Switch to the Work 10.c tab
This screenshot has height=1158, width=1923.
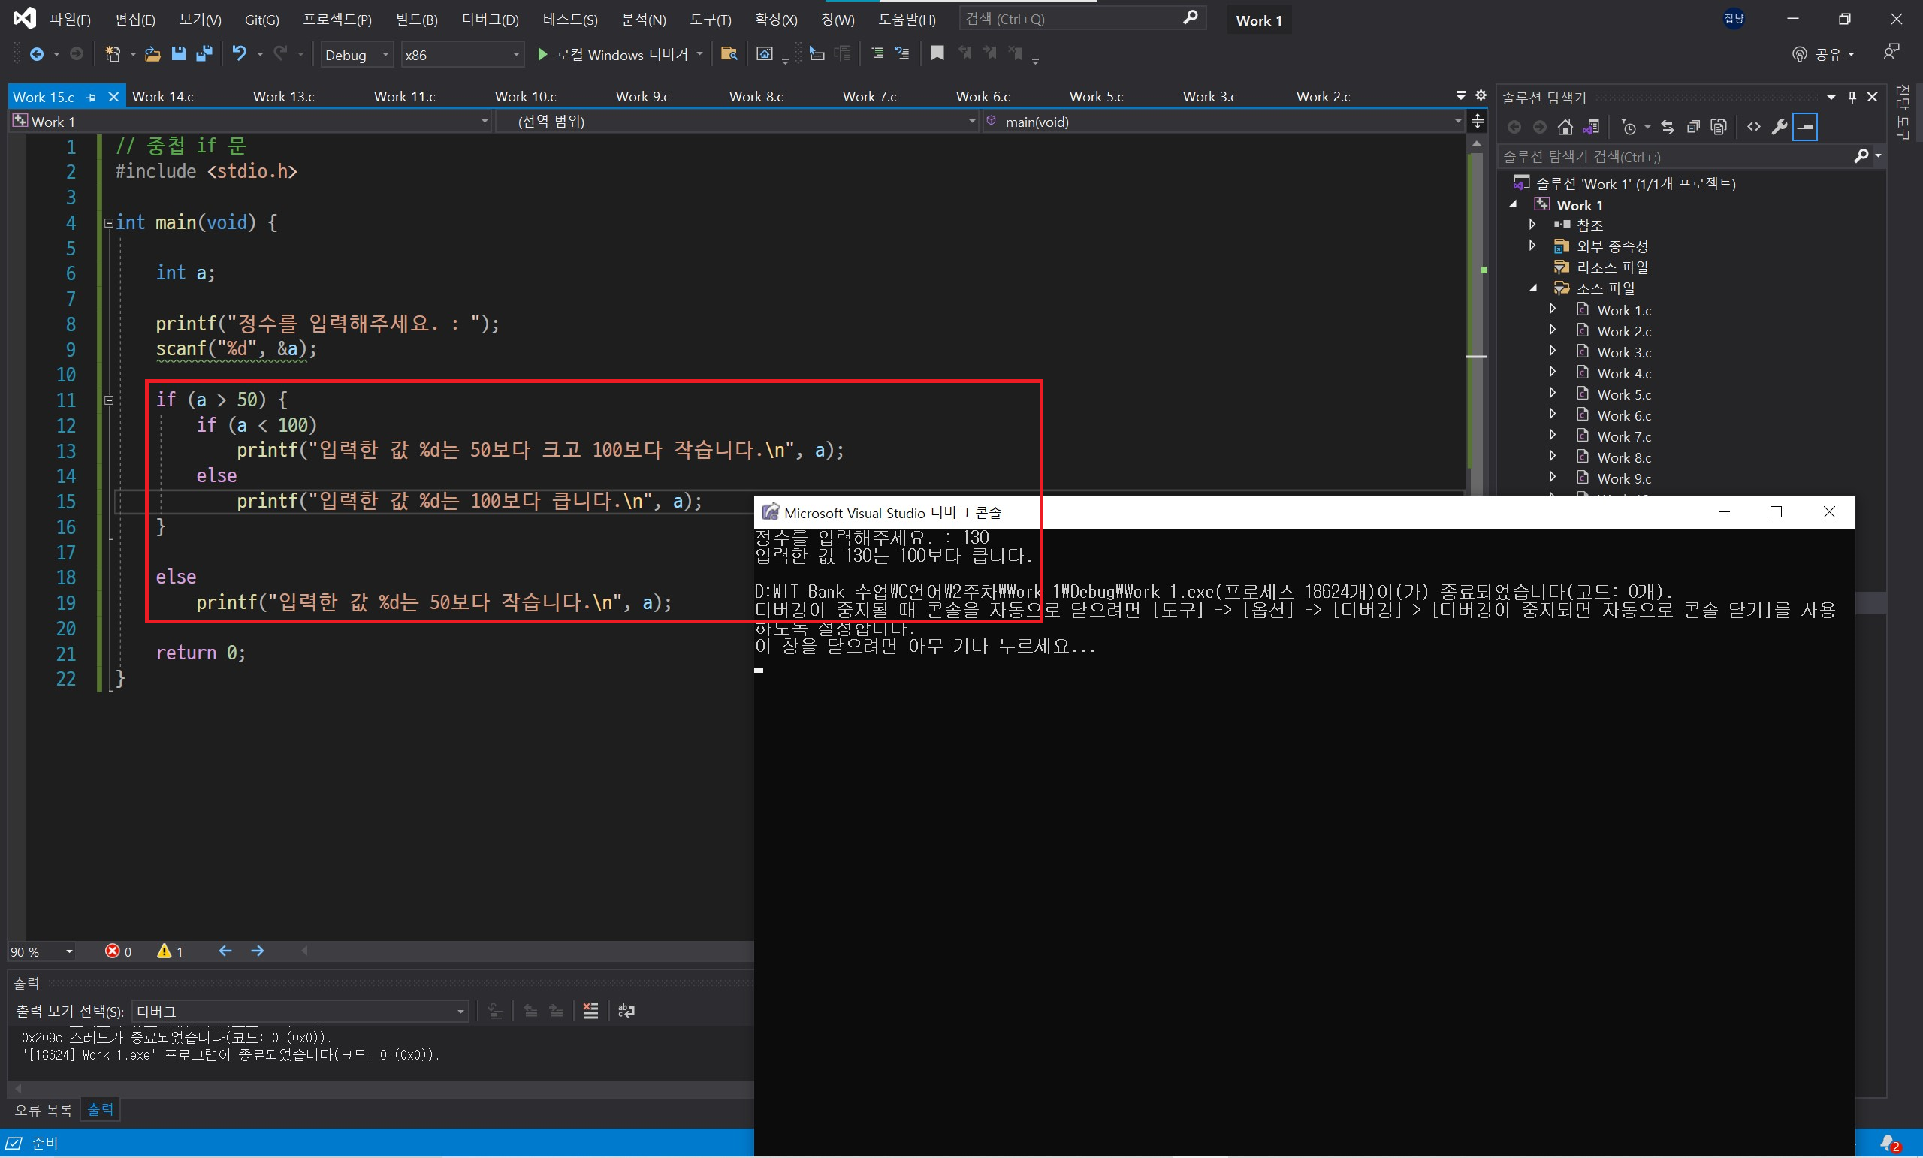[x=525, y=97]
